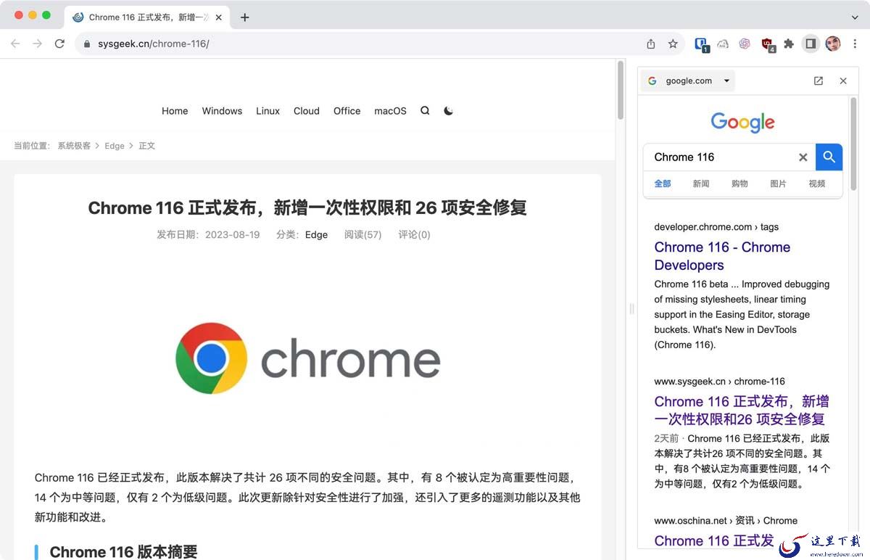Toggle dark mode moon icon
This screenshot has height=560, width=870.
[448, 111]
